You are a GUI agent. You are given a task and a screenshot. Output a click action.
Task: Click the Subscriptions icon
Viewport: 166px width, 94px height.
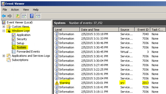pyautogui.click(x=9, y=60)
